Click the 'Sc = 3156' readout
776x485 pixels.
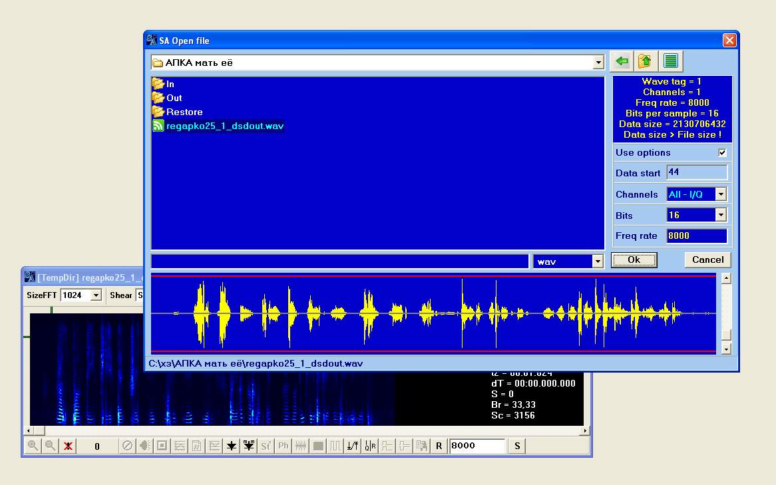click(512, 415)
